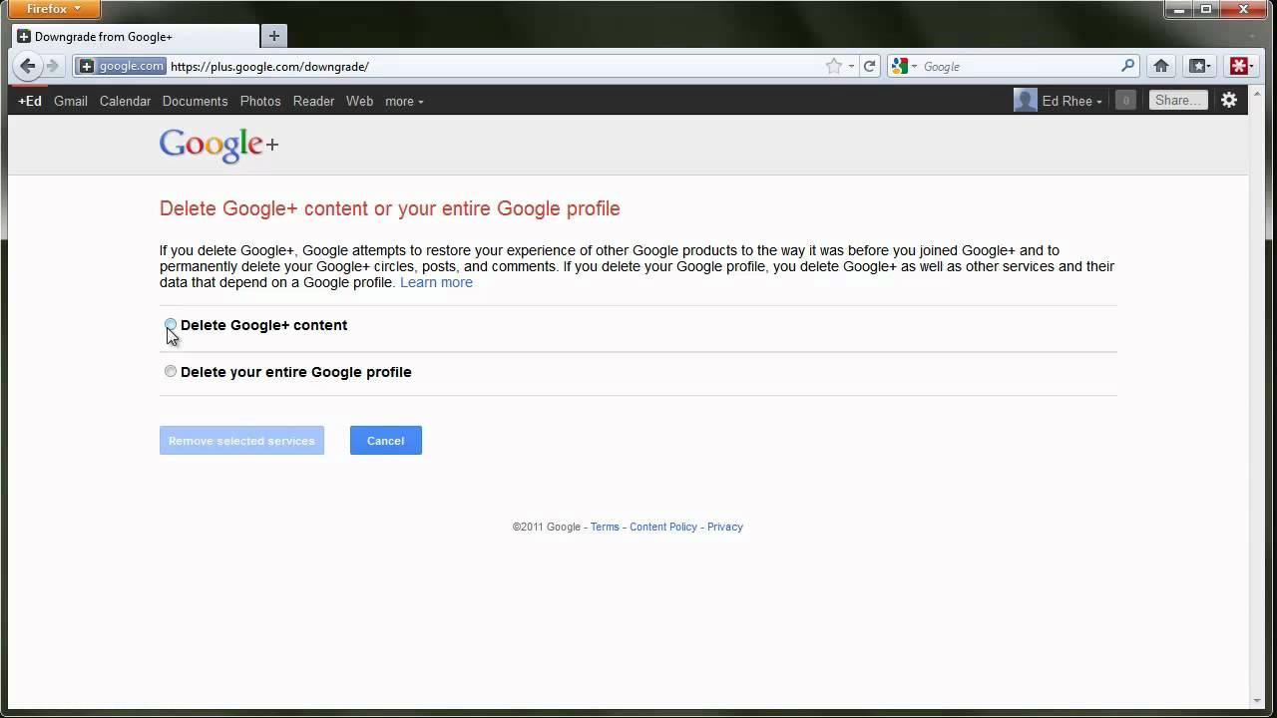This screenshot has width=1277, height=718.
Task: Select Delete your entire Google profile radio
Action: 171,371
